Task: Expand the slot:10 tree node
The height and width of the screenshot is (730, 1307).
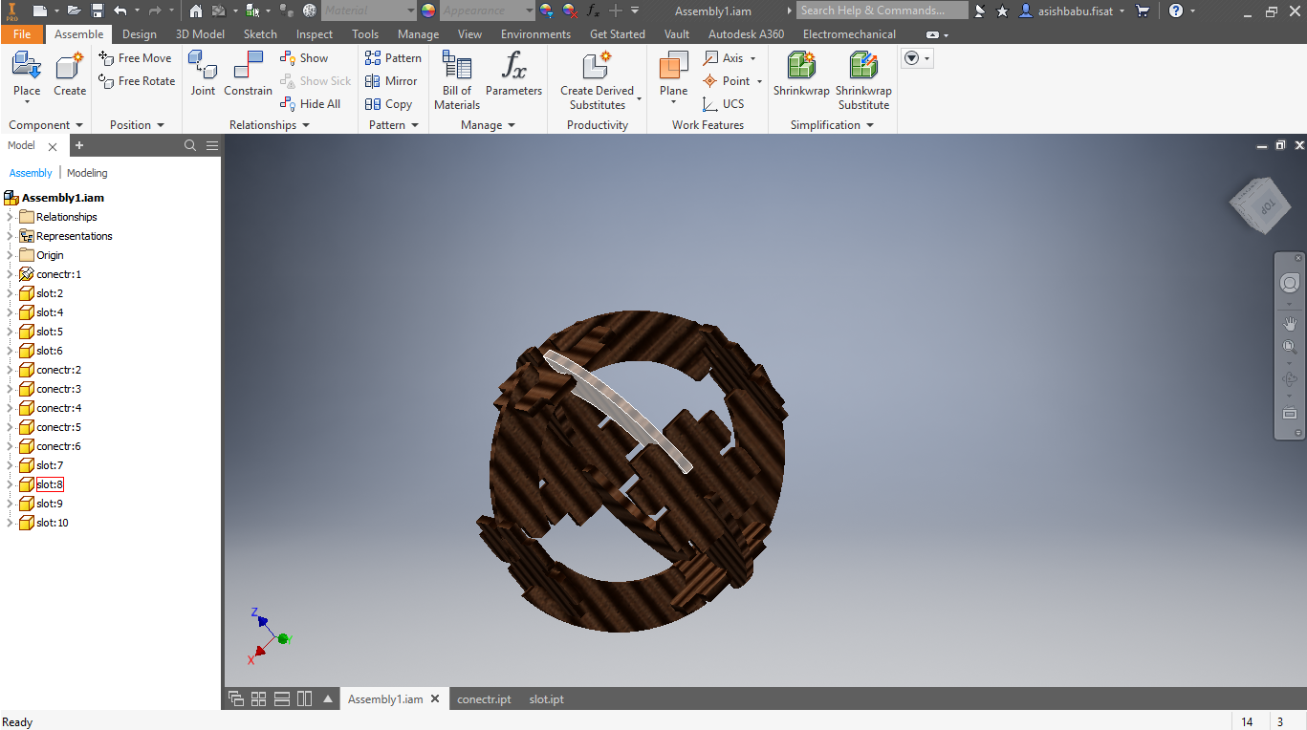Action: tap(10, 523)
